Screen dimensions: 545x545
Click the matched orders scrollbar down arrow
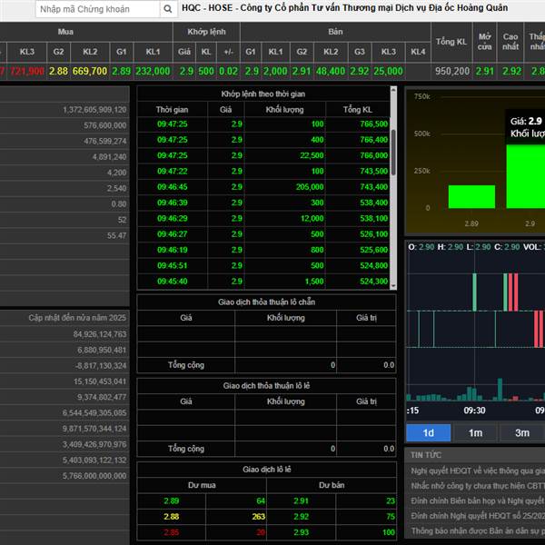coord(393,286)
